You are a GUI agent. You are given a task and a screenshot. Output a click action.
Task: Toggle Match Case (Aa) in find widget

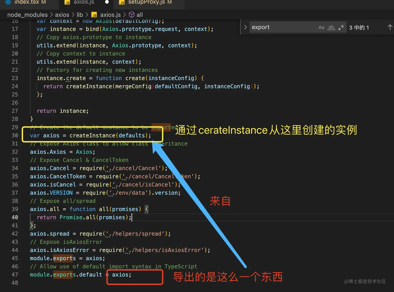tap(321, 27)
